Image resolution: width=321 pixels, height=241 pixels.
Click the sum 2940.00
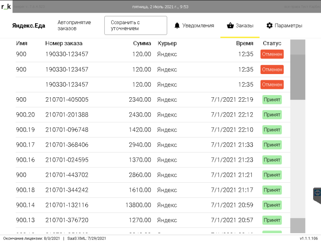140,145
